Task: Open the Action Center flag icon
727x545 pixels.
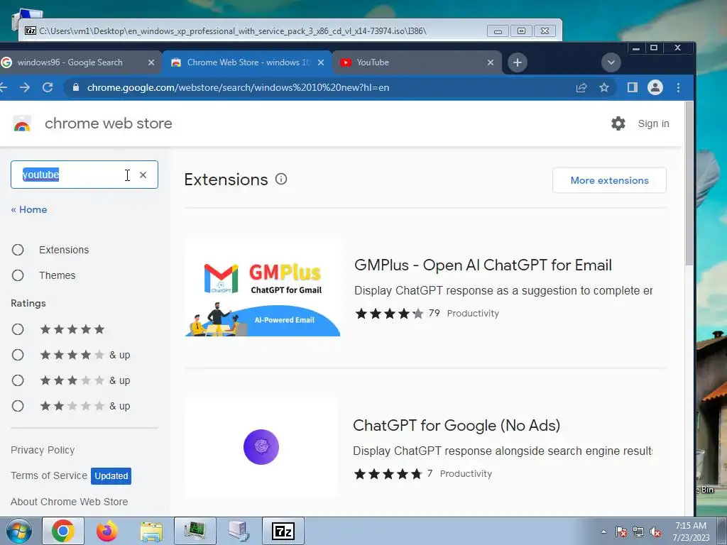Action: pos(621,532)
